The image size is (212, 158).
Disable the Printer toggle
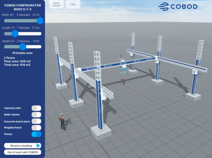point(36,134)
